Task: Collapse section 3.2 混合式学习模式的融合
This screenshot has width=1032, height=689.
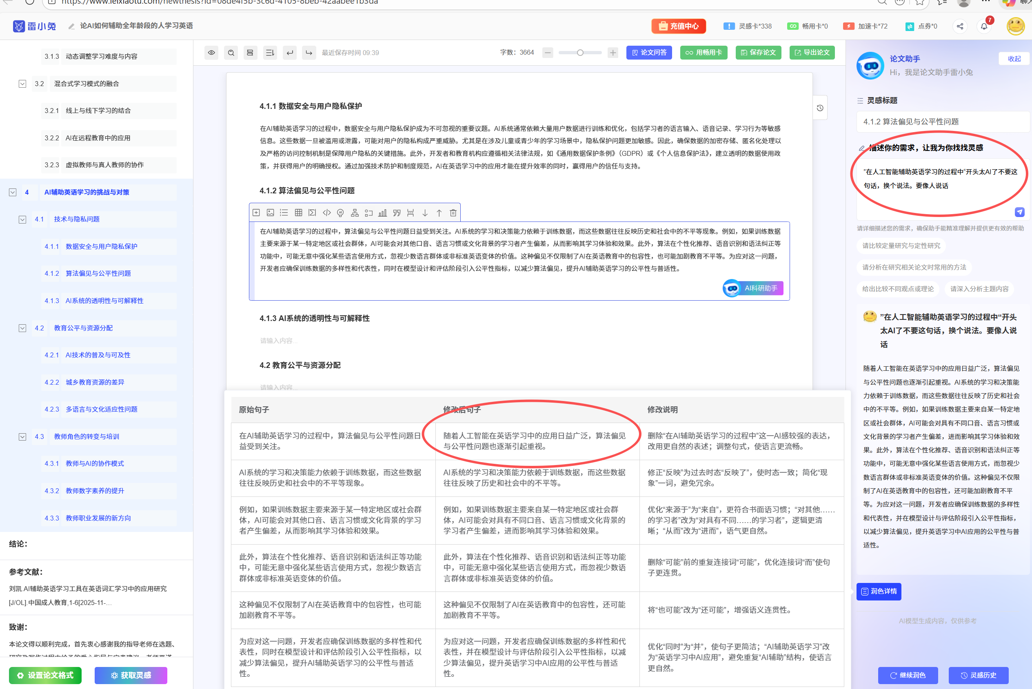Action: click(22, 84)
